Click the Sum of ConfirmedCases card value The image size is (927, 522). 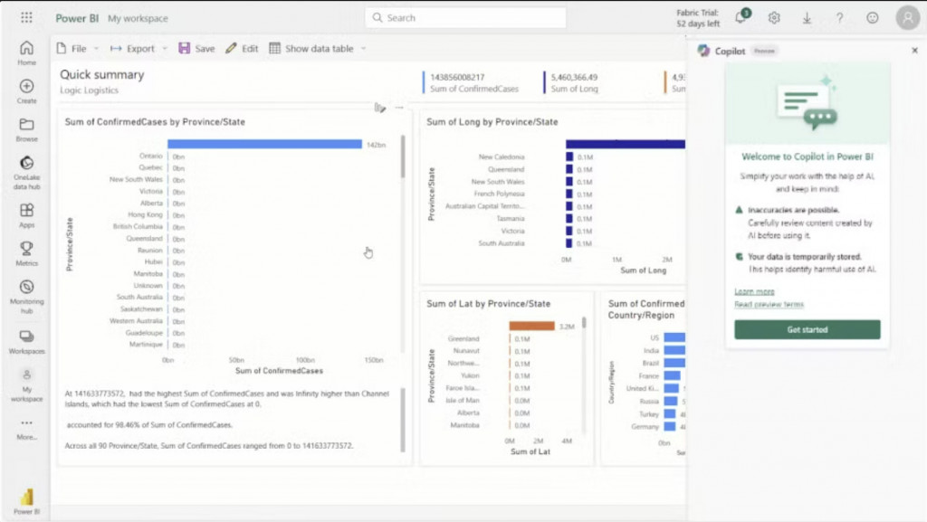[x=457, y=78]
